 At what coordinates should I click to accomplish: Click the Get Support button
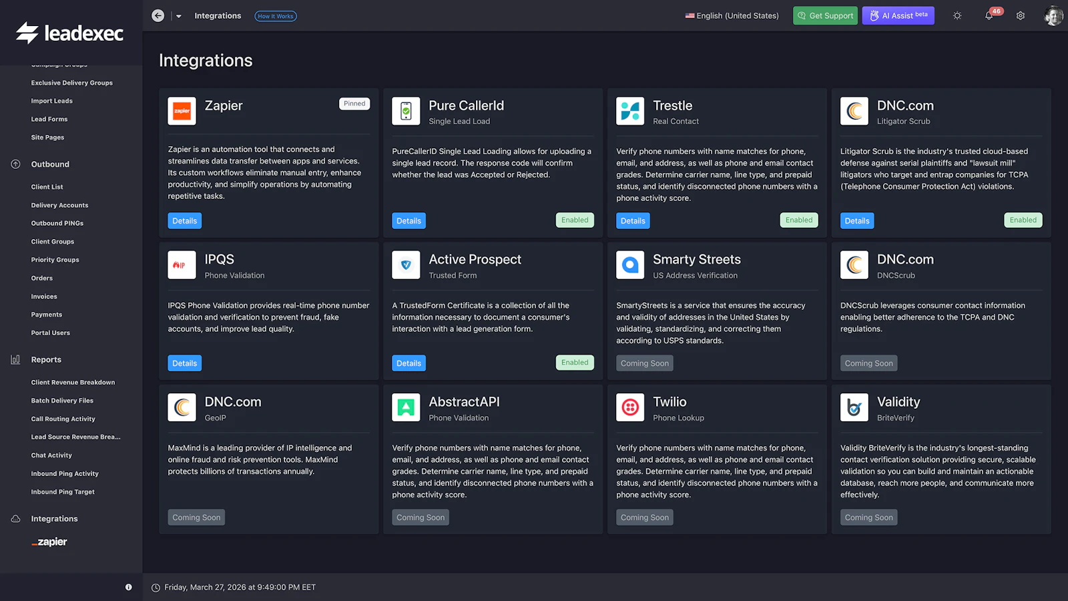825,16
